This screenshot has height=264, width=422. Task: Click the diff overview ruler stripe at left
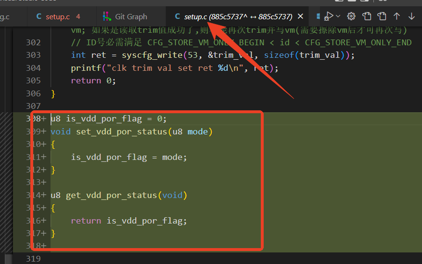coord(6,183)
